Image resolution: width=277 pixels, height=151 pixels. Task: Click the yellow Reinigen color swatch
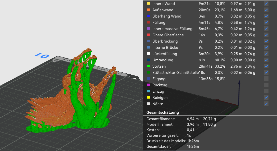coord(148,98)
